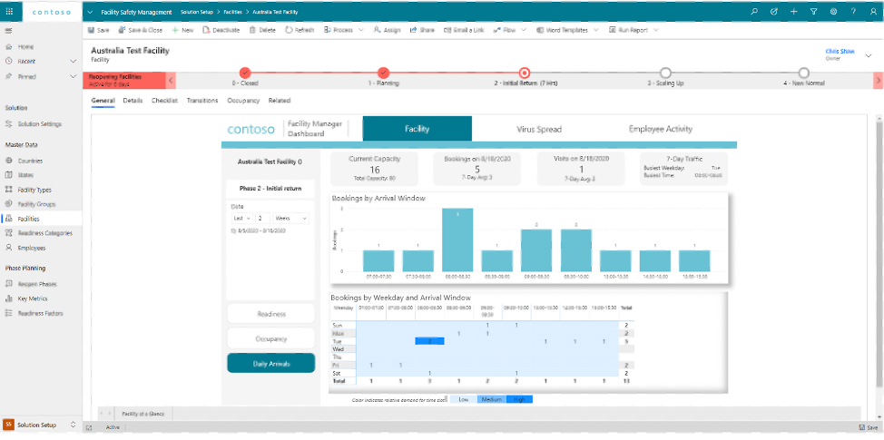Click the Save icon in command bar
Image resolution: width=884 pixels, height=440 pixels.
[x=92, y=30]
